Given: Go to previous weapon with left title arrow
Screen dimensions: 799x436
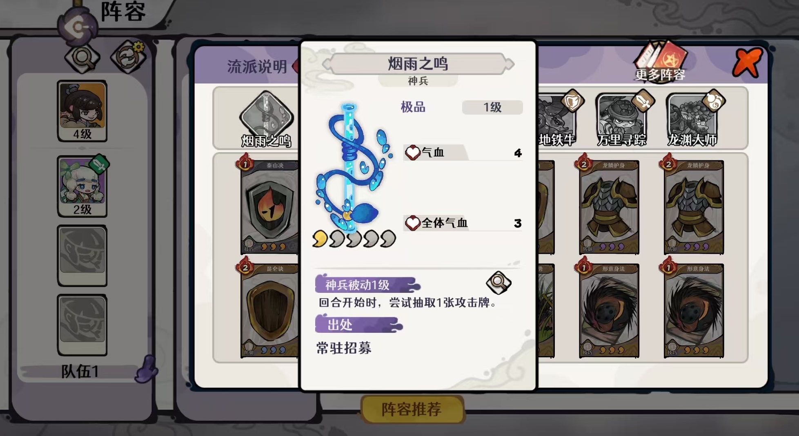Looking at the screenshot, I should pos(326,64).
